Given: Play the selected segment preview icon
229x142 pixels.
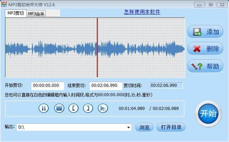Looking at the screenshot, I should click(103, 108).
